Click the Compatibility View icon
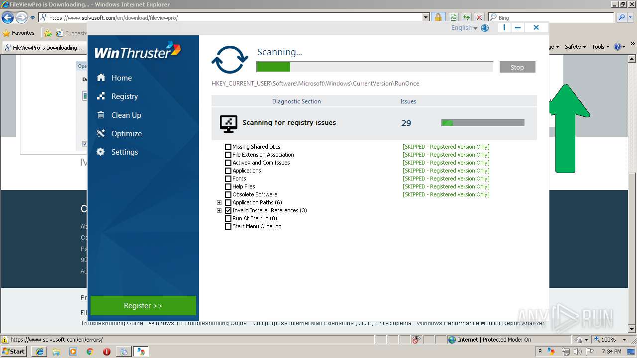Image resolution: width=637 pixels, height=358 pixels. click(453, 17)
